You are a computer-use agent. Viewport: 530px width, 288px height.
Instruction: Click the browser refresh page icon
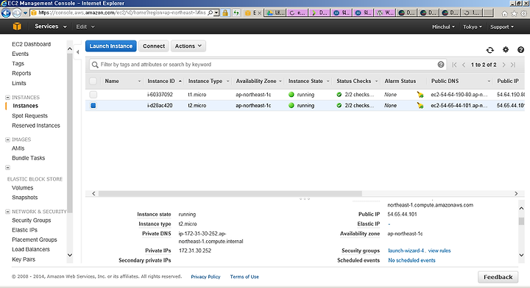click(236, 12)
